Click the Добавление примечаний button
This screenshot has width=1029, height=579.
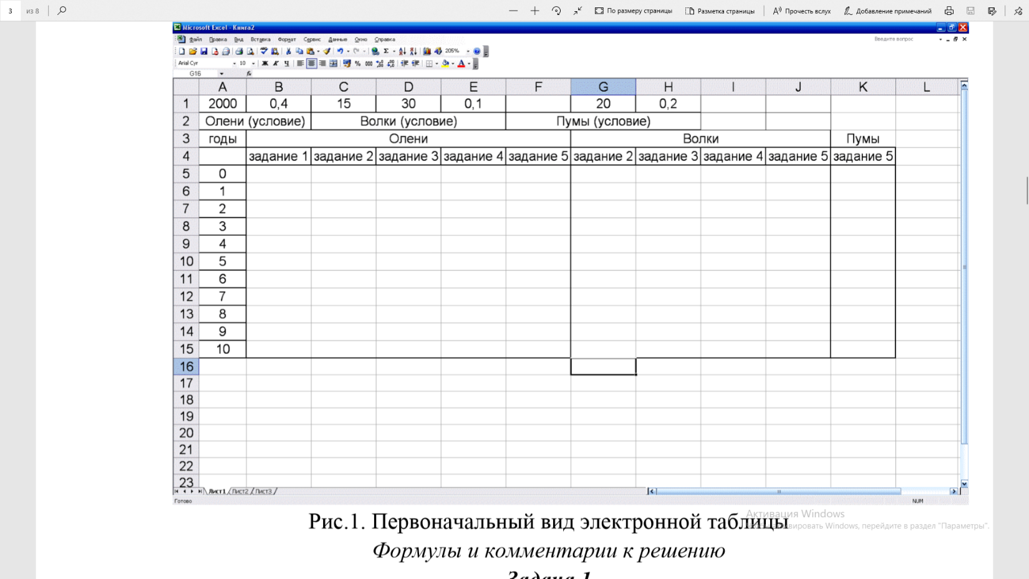click(887, 11)
